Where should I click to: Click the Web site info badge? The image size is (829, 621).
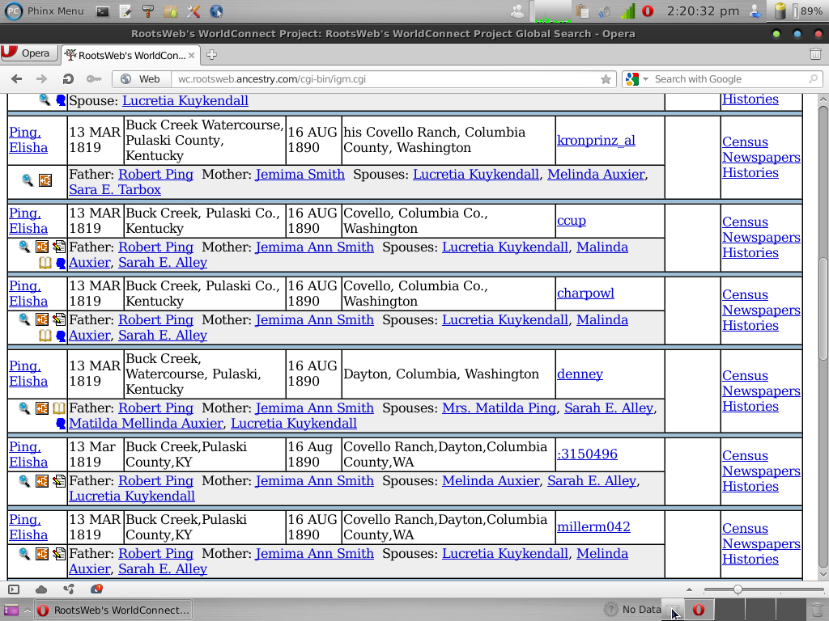139,79
